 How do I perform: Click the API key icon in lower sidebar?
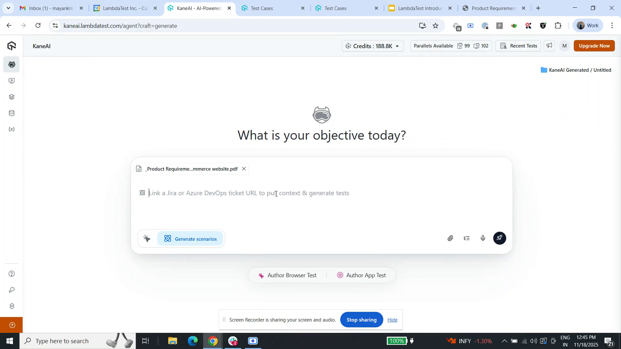pyautogui.click(x=12, y=290)
